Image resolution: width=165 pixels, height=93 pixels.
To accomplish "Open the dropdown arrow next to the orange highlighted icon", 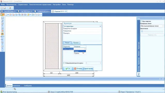I will coord(4,15).
